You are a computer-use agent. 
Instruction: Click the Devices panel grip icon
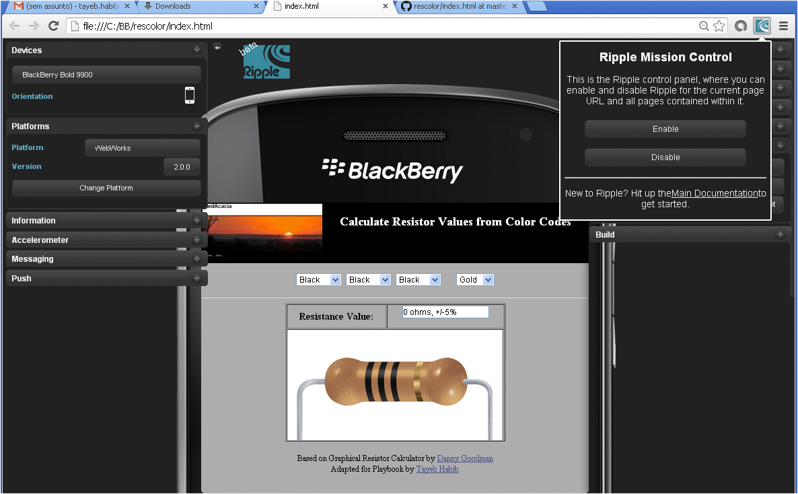197,50
